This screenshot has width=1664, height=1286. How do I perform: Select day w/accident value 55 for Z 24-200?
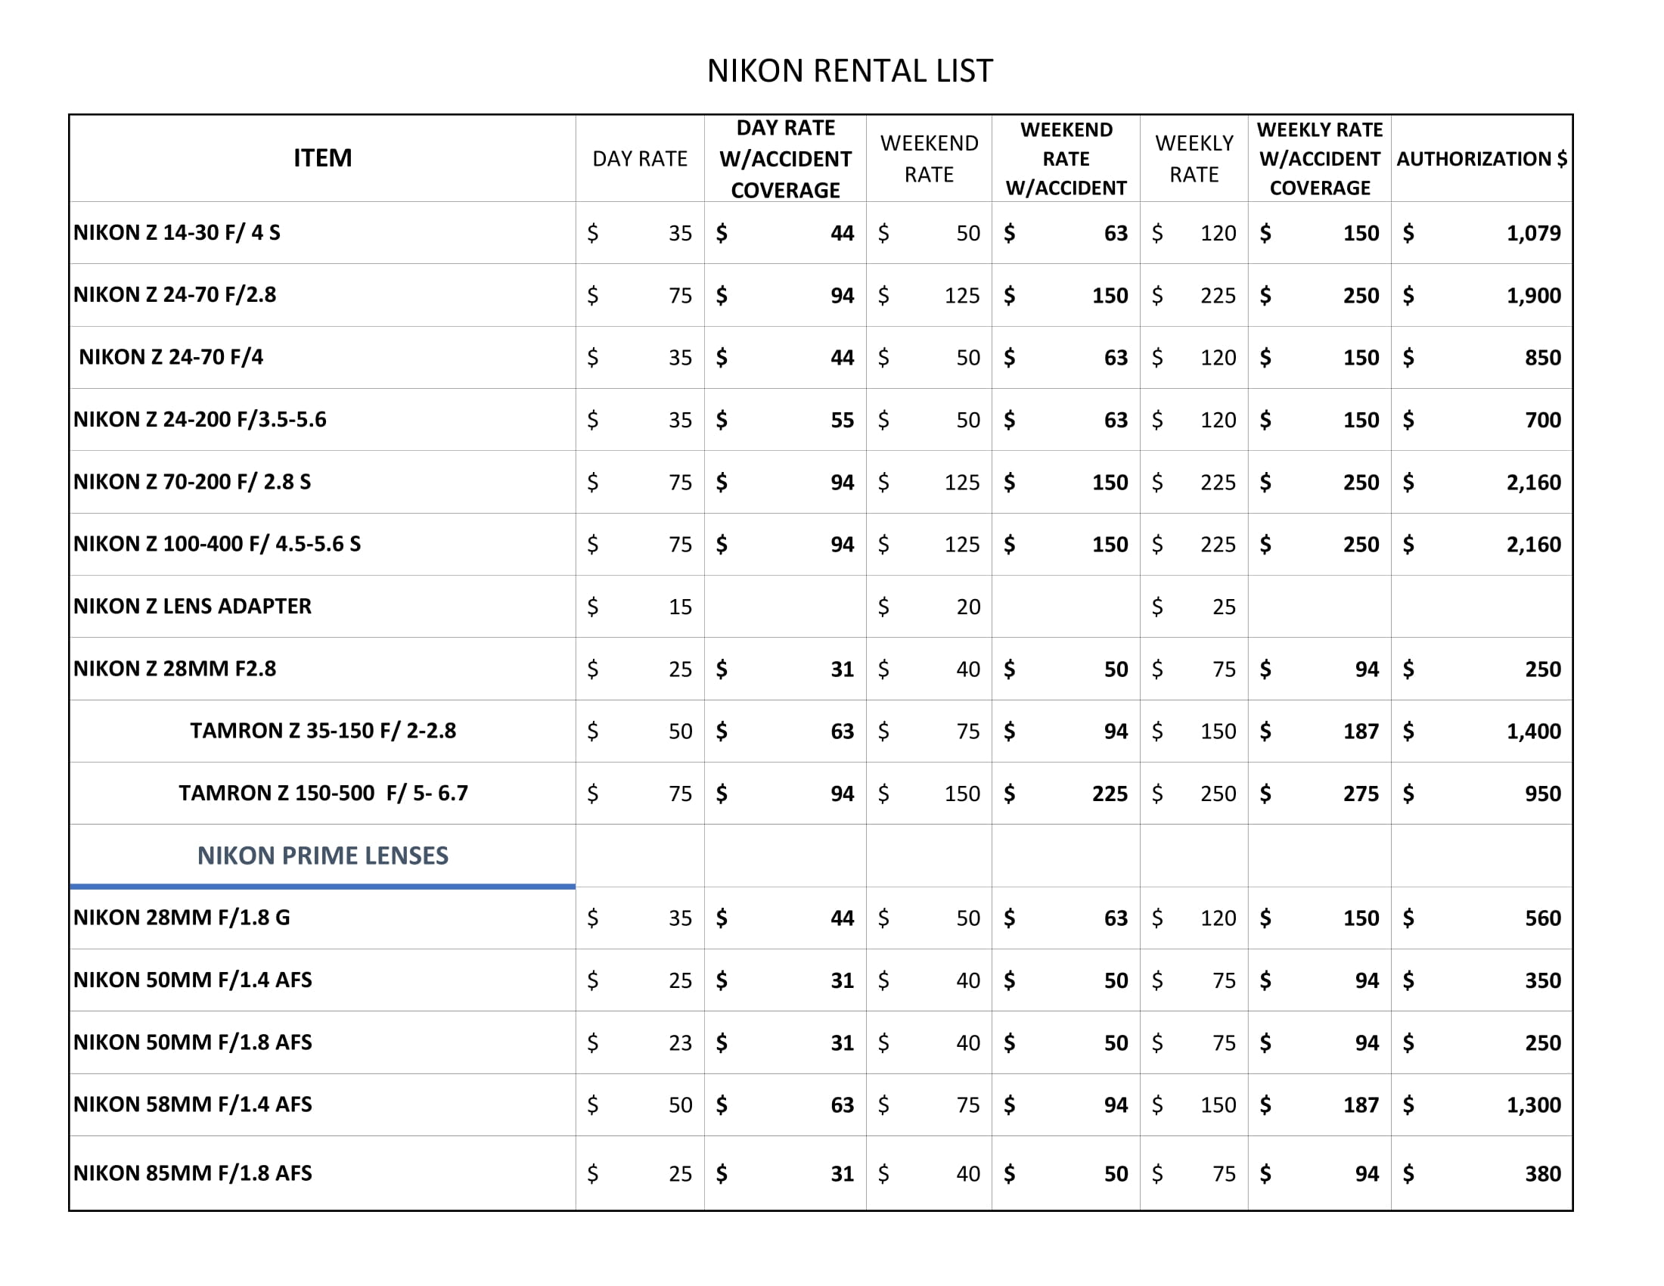pyautogui.click(x=842, y=420)
